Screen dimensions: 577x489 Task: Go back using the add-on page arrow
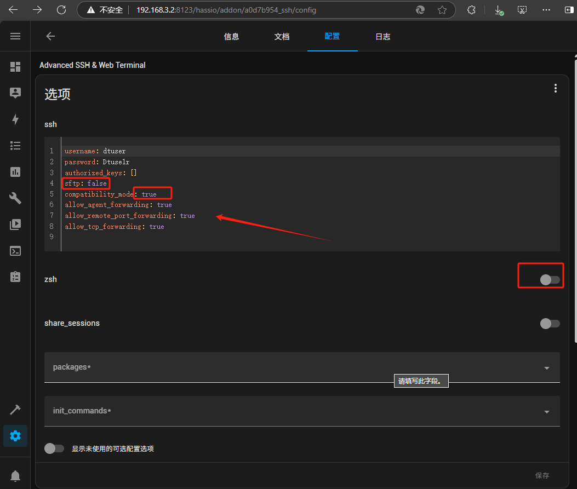tap(50, 36)
